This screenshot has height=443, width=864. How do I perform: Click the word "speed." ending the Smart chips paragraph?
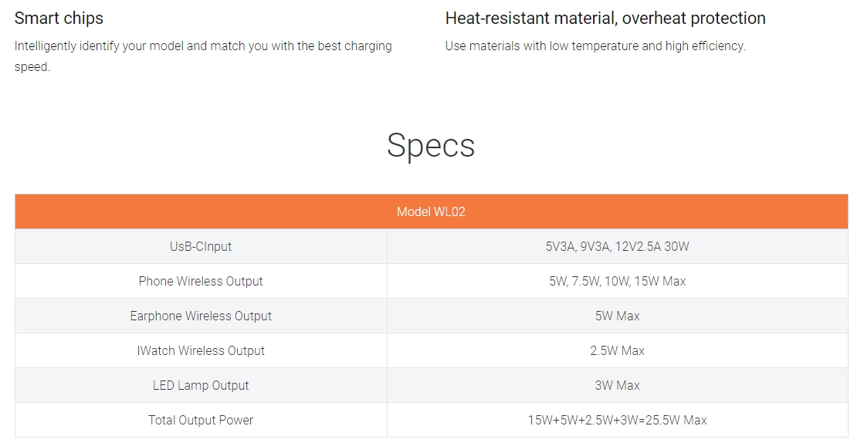coord(32,67)
